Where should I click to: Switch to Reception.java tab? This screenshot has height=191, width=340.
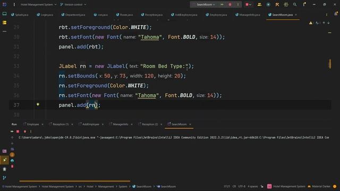coord(152,15)
